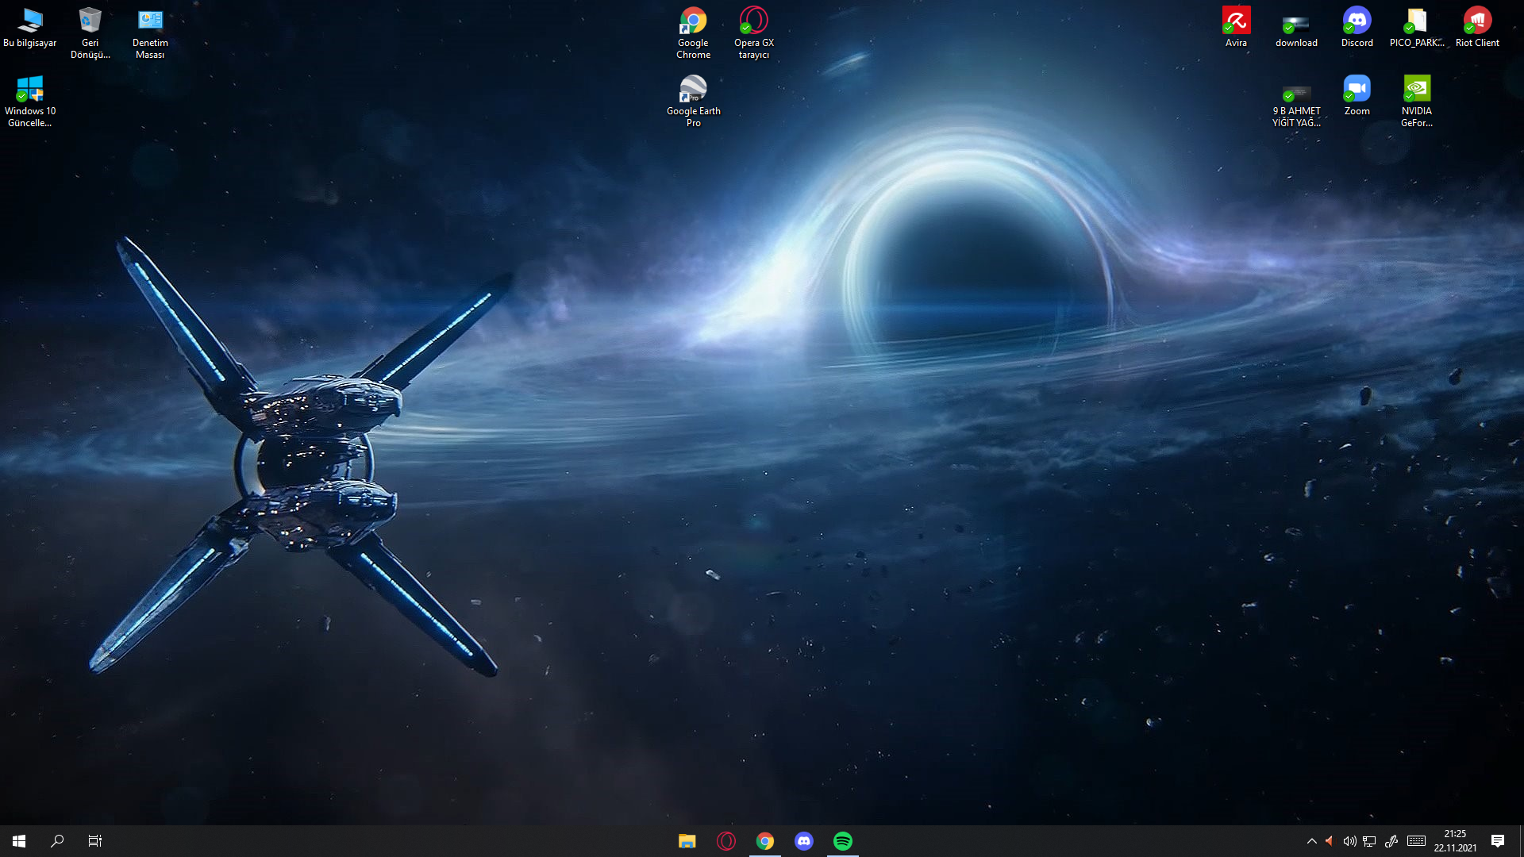Viewport: 1524px width, 857px height.
Task: Click the Avira antivirus desktop icon
Action: [1236, 21]
